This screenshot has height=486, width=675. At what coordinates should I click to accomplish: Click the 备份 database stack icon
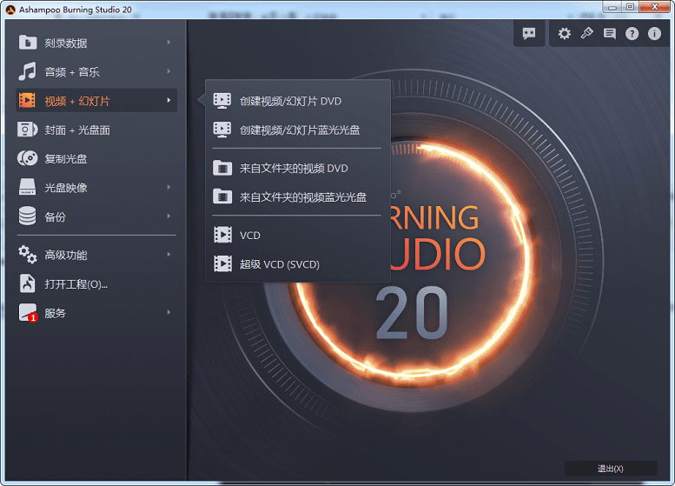(x=27, y=216)
